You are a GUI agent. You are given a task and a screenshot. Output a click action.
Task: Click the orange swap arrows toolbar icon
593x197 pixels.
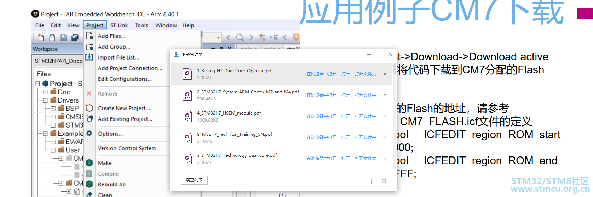click(262, 37)
